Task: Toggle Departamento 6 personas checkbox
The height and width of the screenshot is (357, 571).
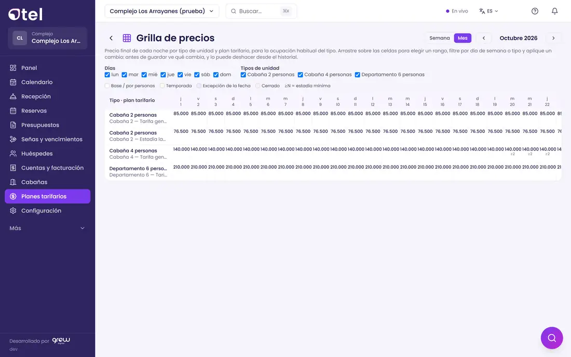Action: 358,75
